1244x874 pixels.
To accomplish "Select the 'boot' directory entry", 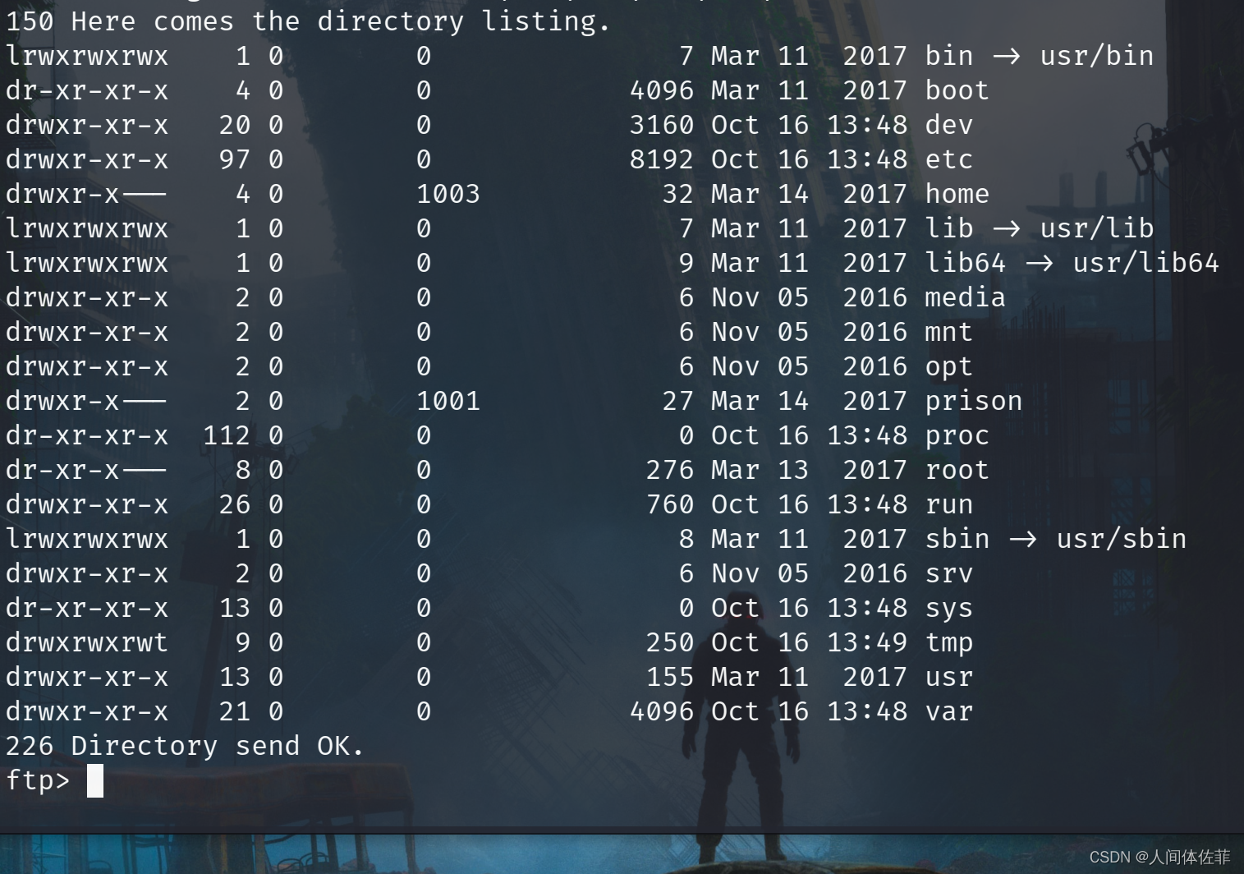I will click(957, 90).
